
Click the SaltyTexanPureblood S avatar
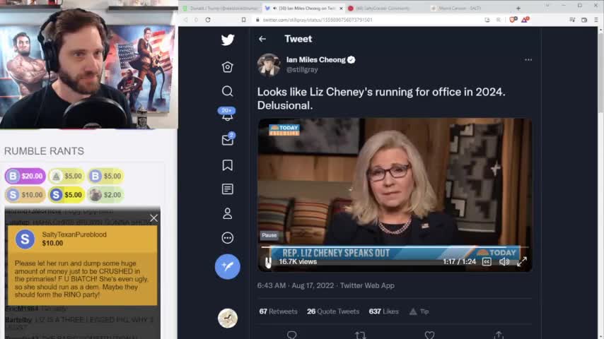(x=25, y=239)
